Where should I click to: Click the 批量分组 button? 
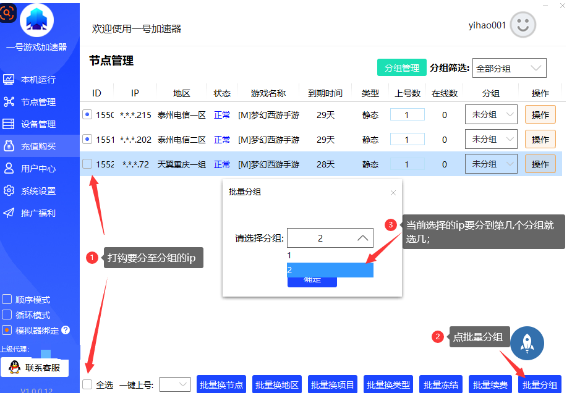coord(540,384)
